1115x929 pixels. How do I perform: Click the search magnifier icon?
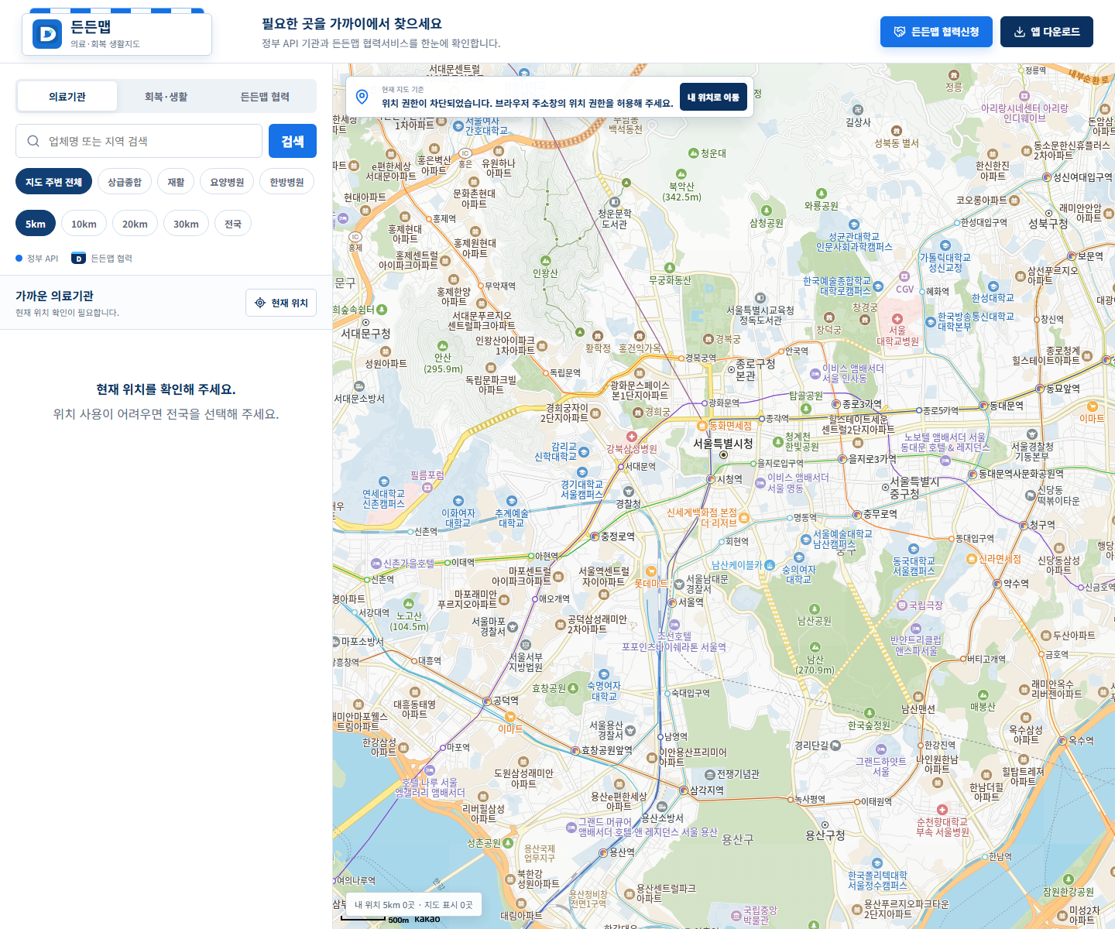point(33,141)
